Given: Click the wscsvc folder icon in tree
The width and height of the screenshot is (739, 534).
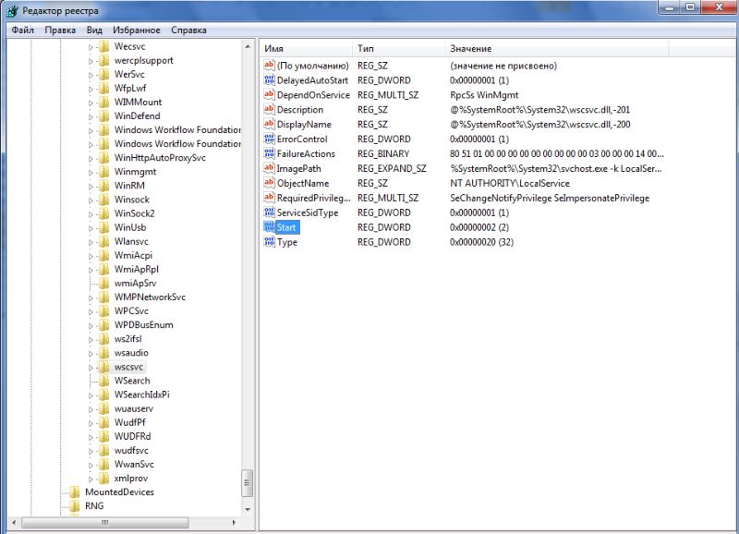Looking at the screenshot, I should tap(104, 367).
